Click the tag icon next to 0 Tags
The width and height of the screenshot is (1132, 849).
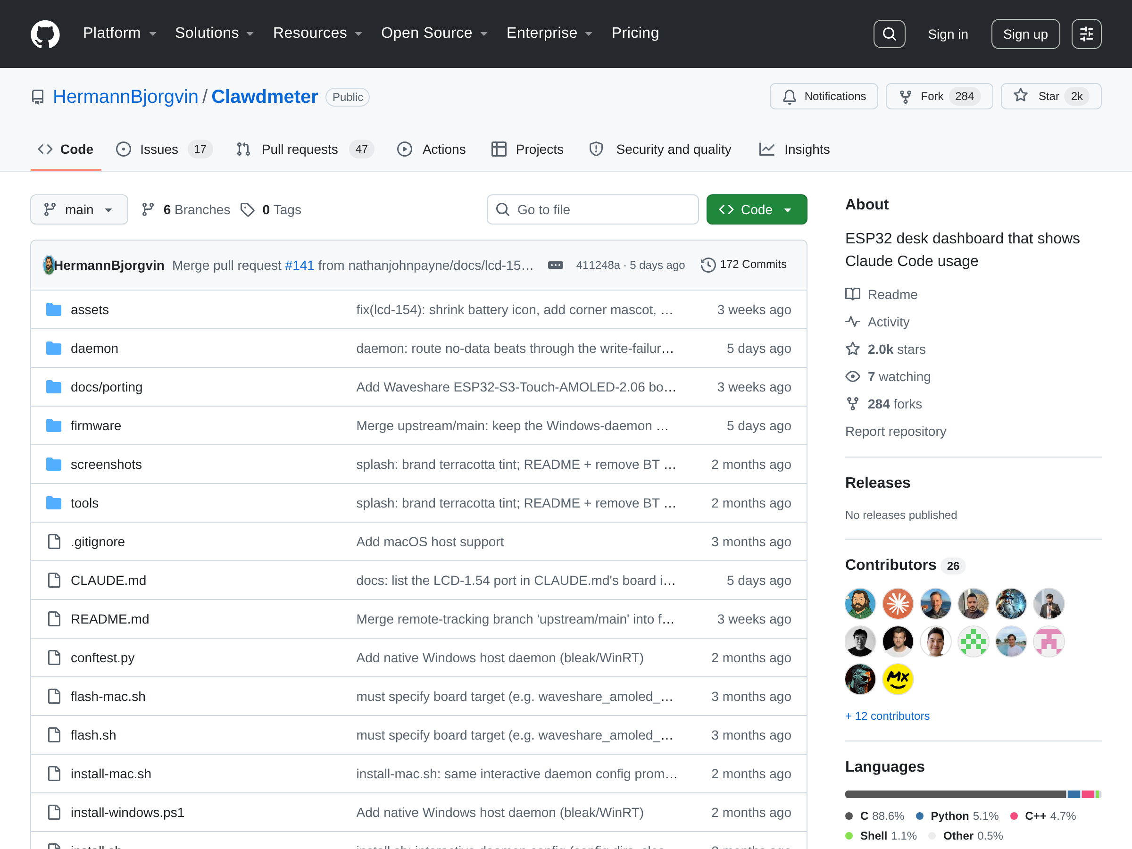pos(248,209)
